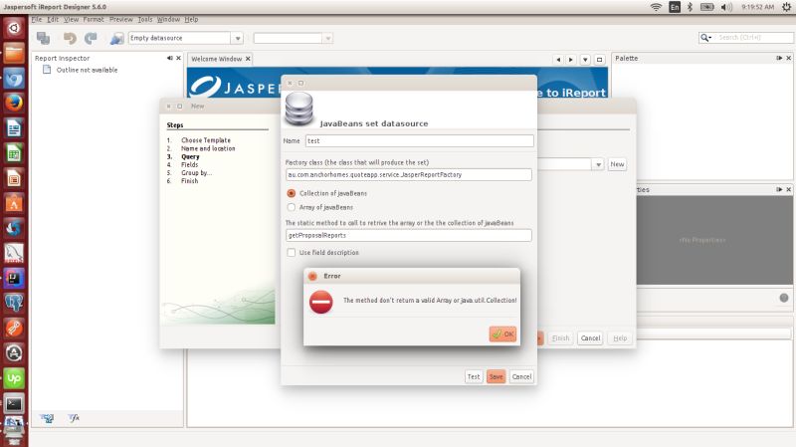Open Terminal from the Ubuntu launcher
This screenshot has width=796, height=447.
coord(14,404)
